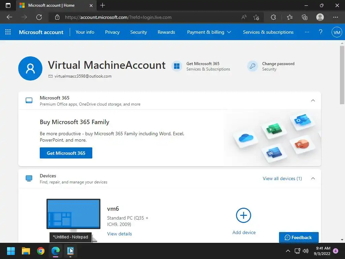The height and width of the screenshot is (259, 345).
Task: Refresh the current page
Action: point(39,17)
